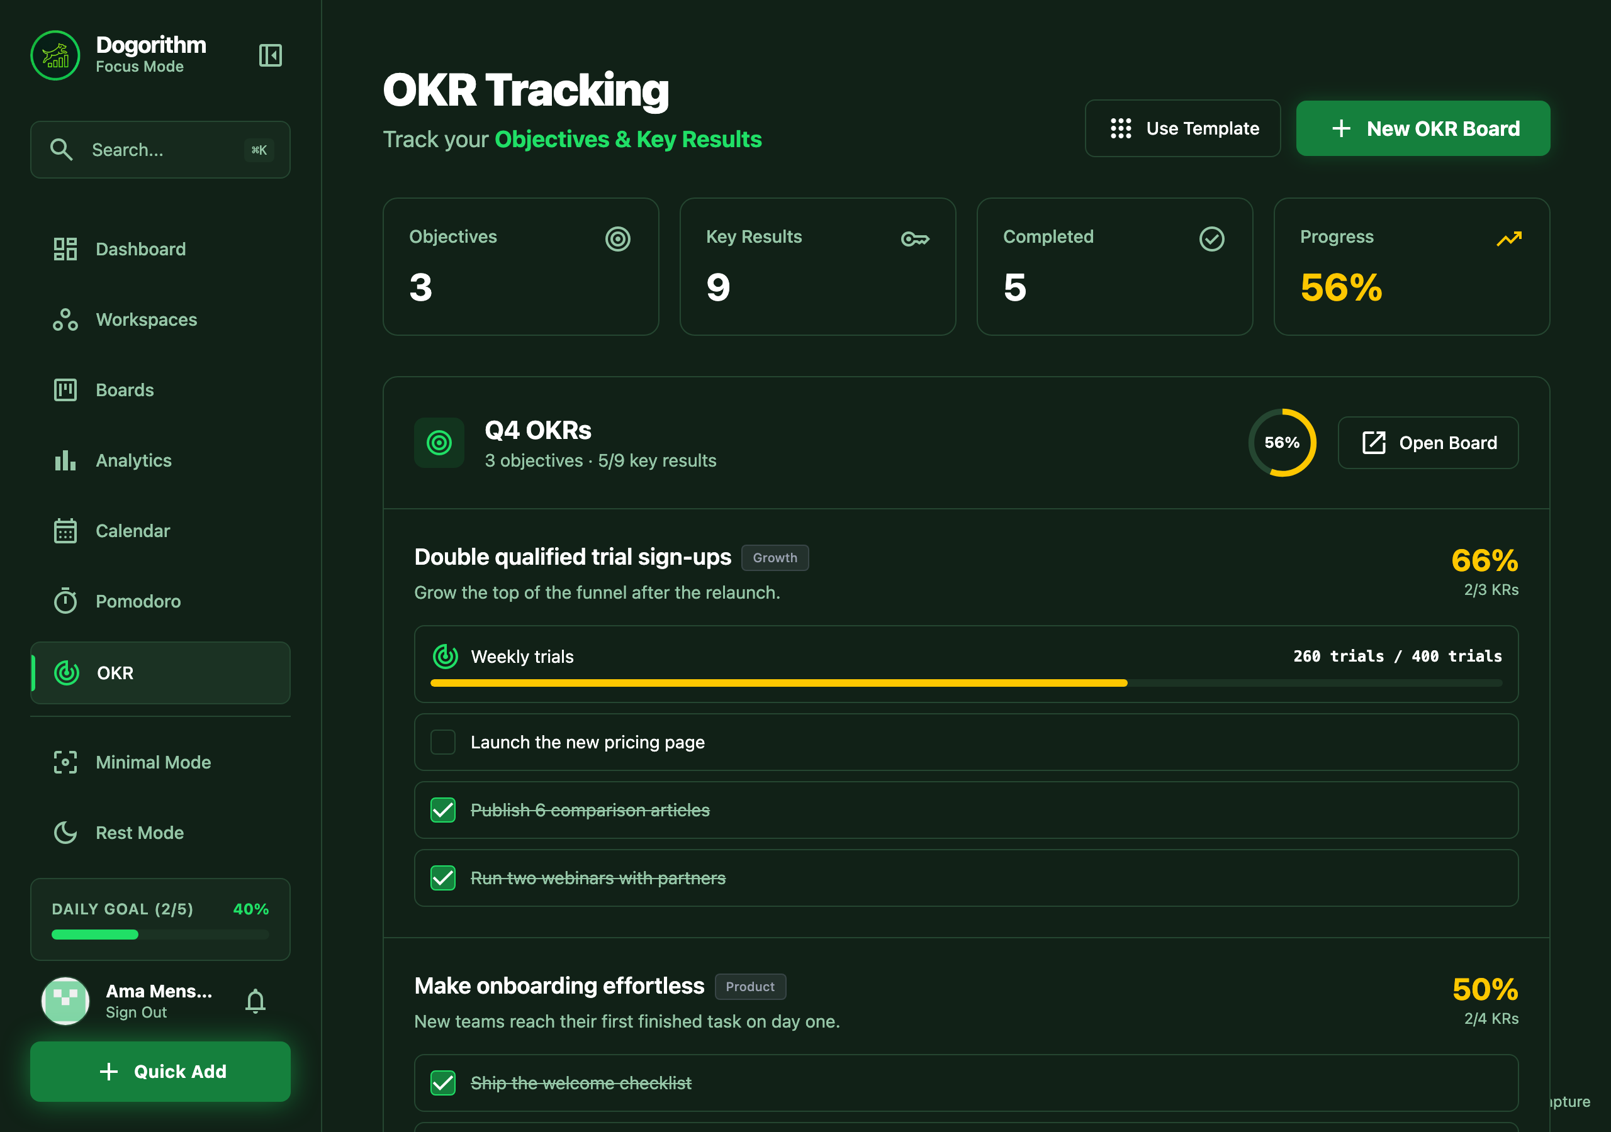
Task: Click the Make onboarding effortless heading
Action: [x=559, y=985]
